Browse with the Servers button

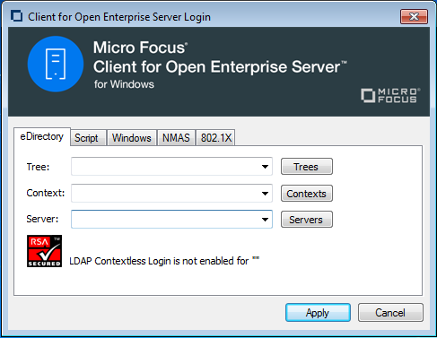tap(307, 220)
